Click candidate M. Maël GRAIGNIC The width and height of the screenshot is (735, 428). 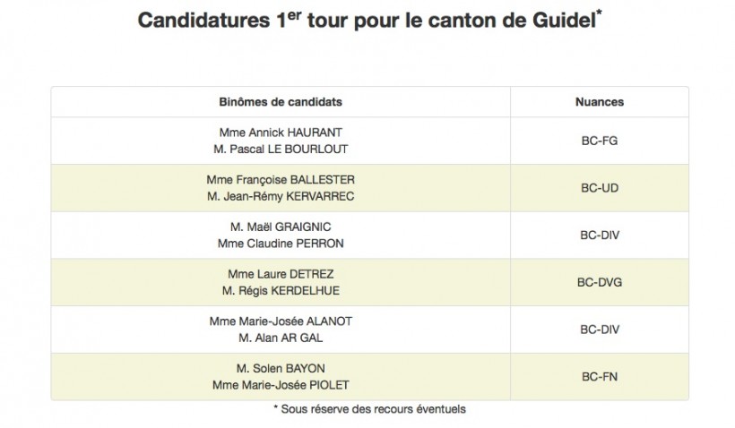(x=281, y=227)
